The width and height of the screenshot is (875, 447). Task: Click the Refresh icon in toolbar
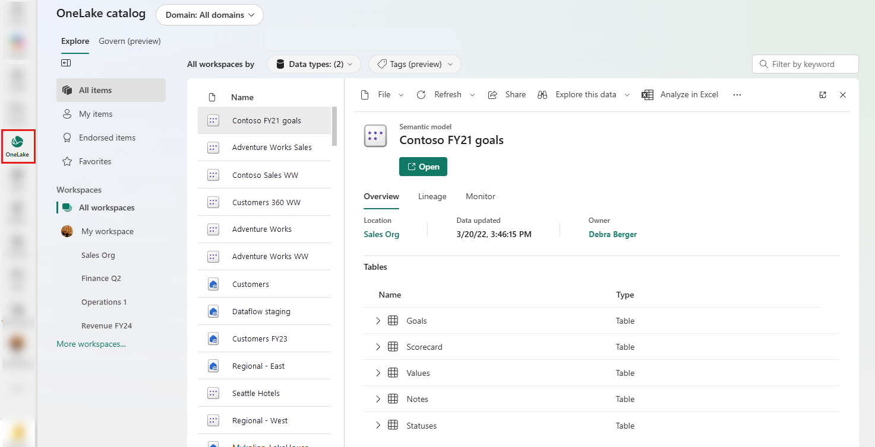(x=421, y=95)
